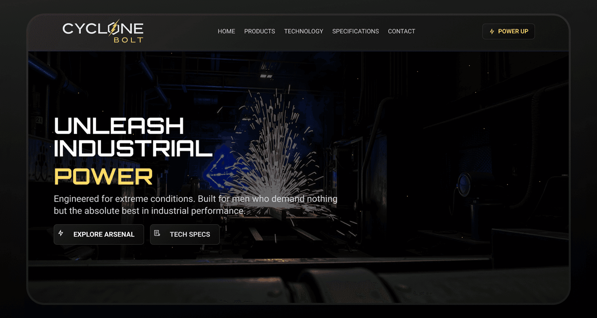Image resolution: width=597 pixels, height=318 pixels.
Task: Open the PRODUCTS navigation item
Action: (259, 31)
